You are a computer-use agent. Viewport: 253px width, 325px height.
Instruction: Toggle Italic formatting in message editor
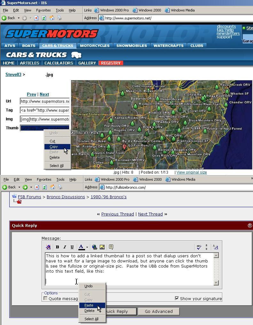(x=65, y=247)
